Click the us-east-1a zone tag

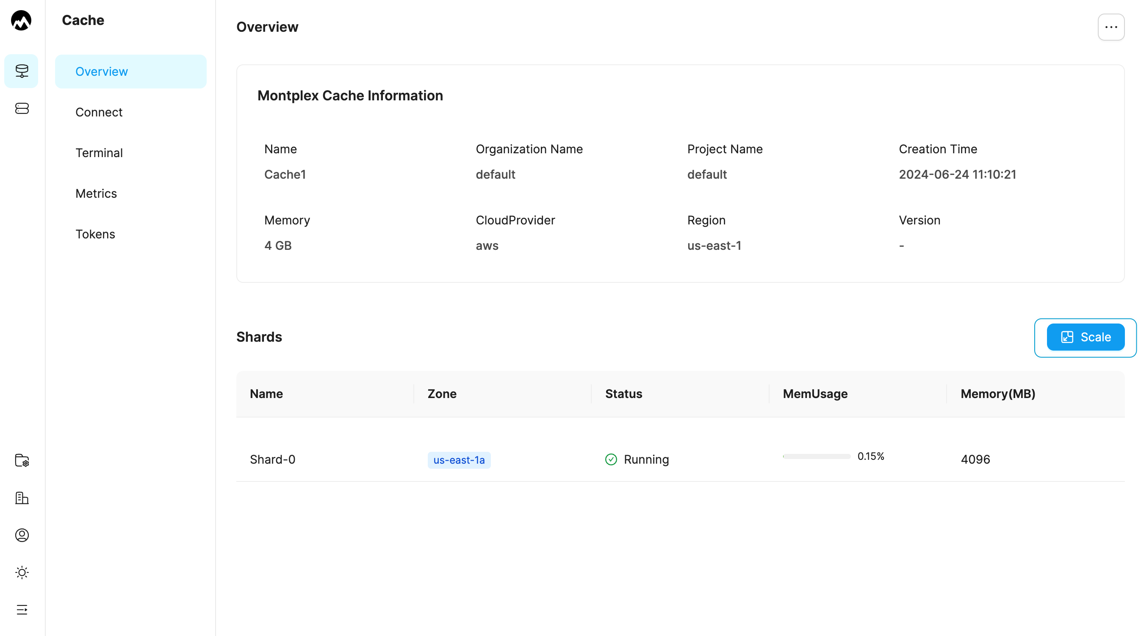pyautogui.click(x=459, y=460)
